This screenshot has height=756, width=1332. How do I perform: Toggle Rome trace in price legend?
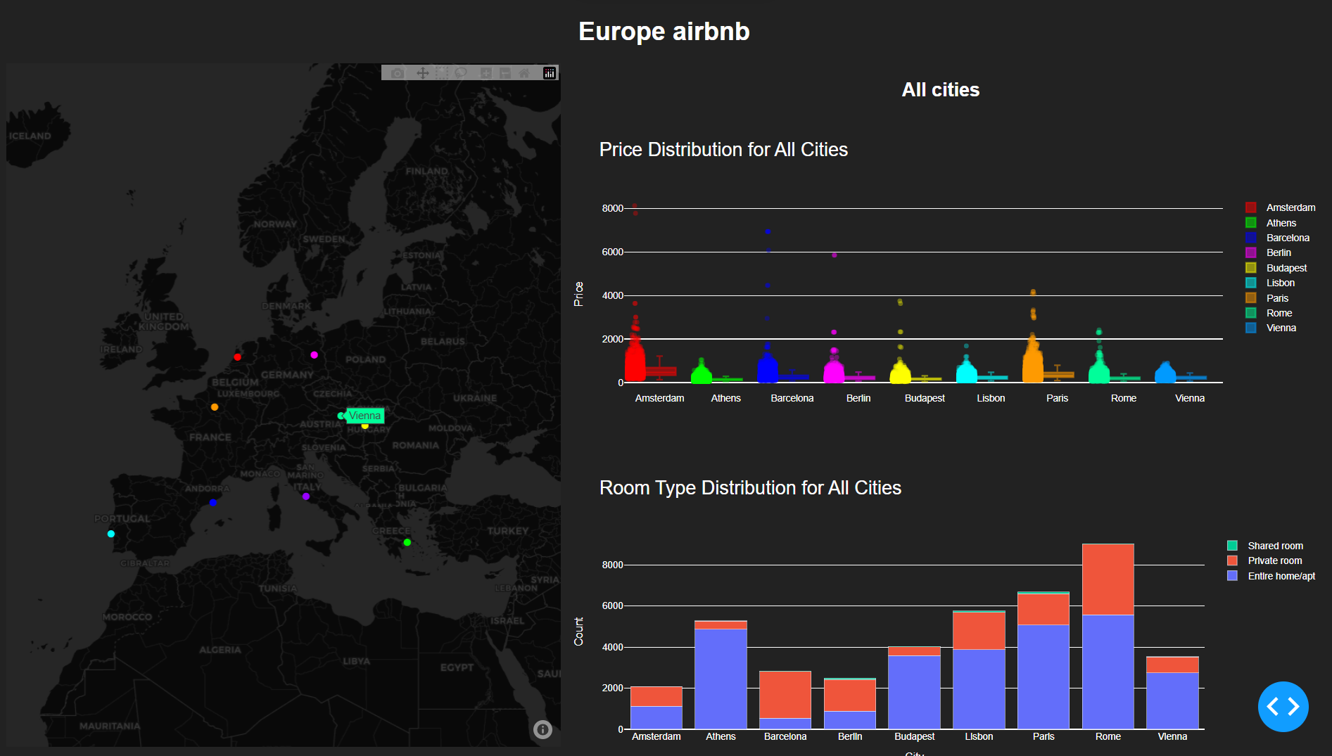click(x=1269, y=313)
